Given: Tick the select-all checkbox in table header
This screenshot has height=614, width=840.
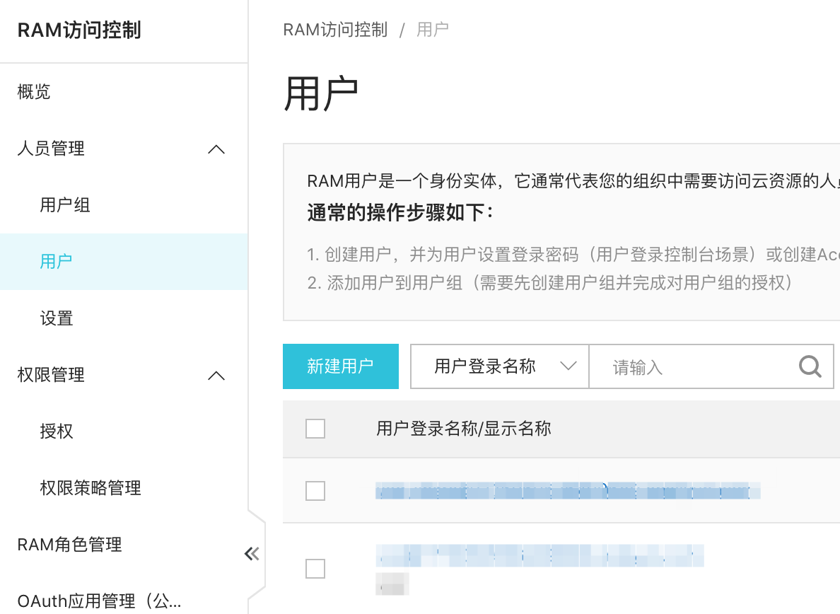Looking at the screenshot, I should click(315, 429).
